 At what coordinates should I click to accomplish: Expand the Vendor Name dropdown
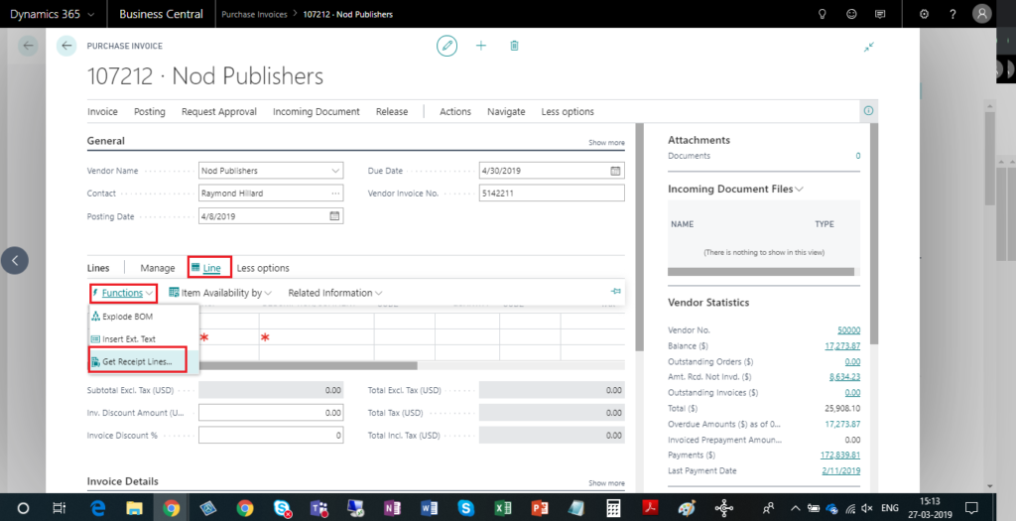pos(334,171)
